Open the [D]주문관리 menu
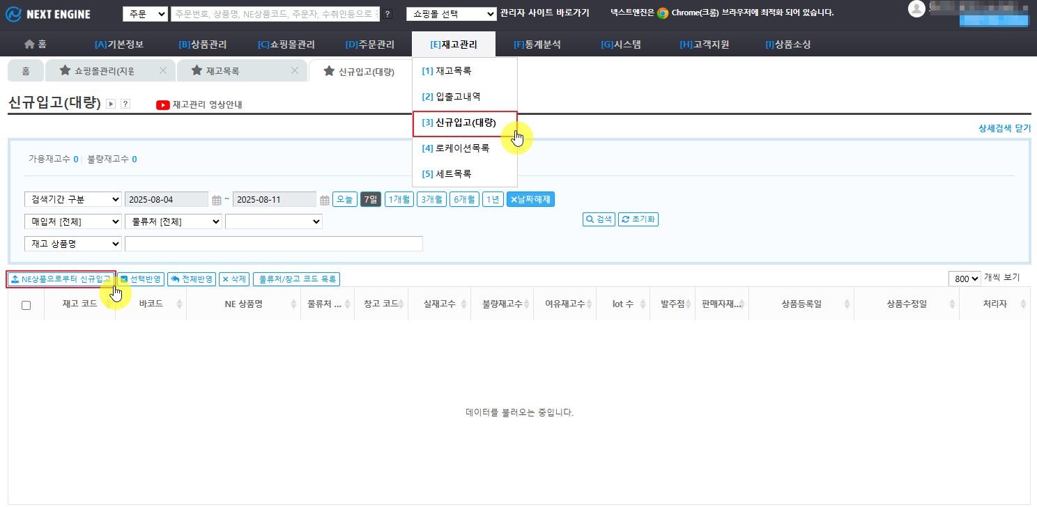This screenshot has height=507, width=1037. coord(369,45)
